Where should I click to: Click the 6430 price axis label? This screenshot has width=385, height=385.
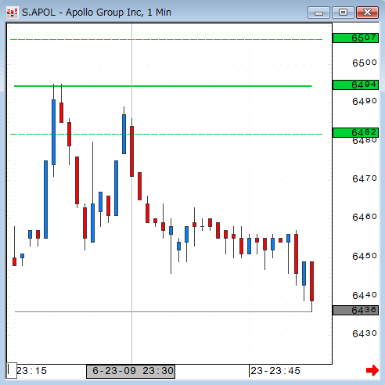(365, 333)
